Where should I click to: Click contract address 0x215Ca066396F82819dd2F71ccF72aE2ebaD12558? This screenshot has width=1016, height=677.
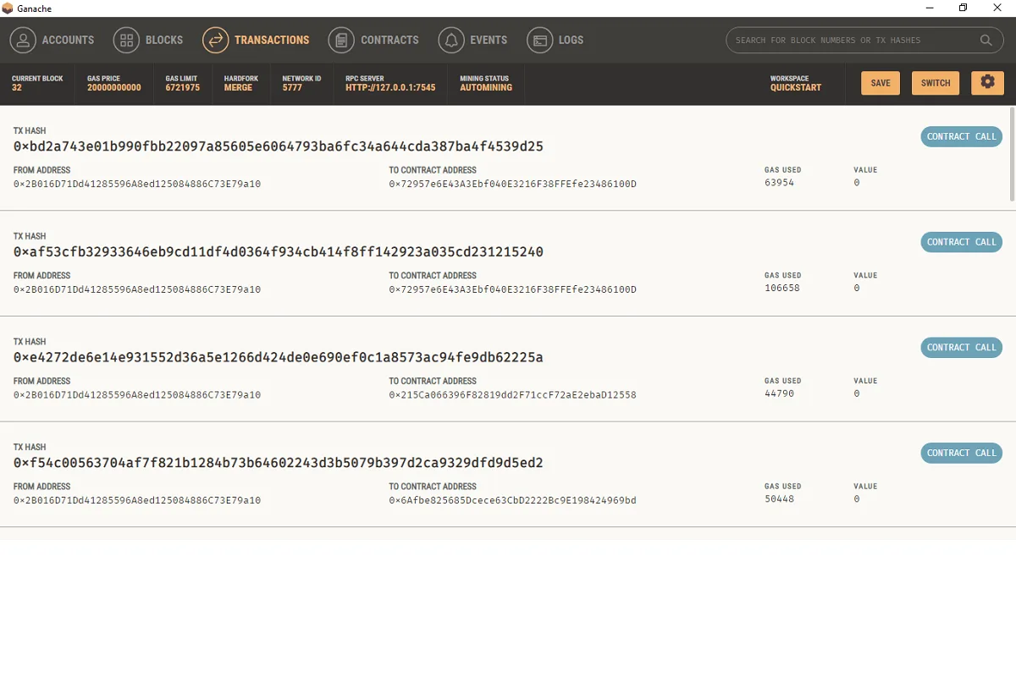point(512,395)
